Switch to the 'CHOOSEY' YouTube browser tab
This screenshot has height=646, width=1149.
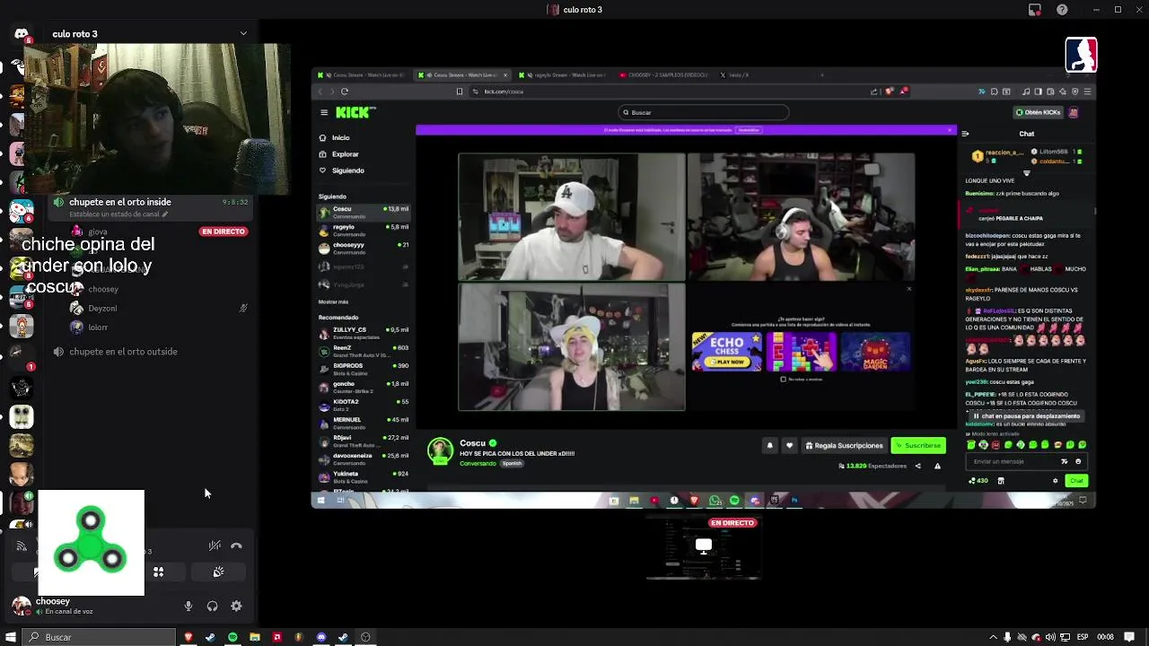pos(662,75)
